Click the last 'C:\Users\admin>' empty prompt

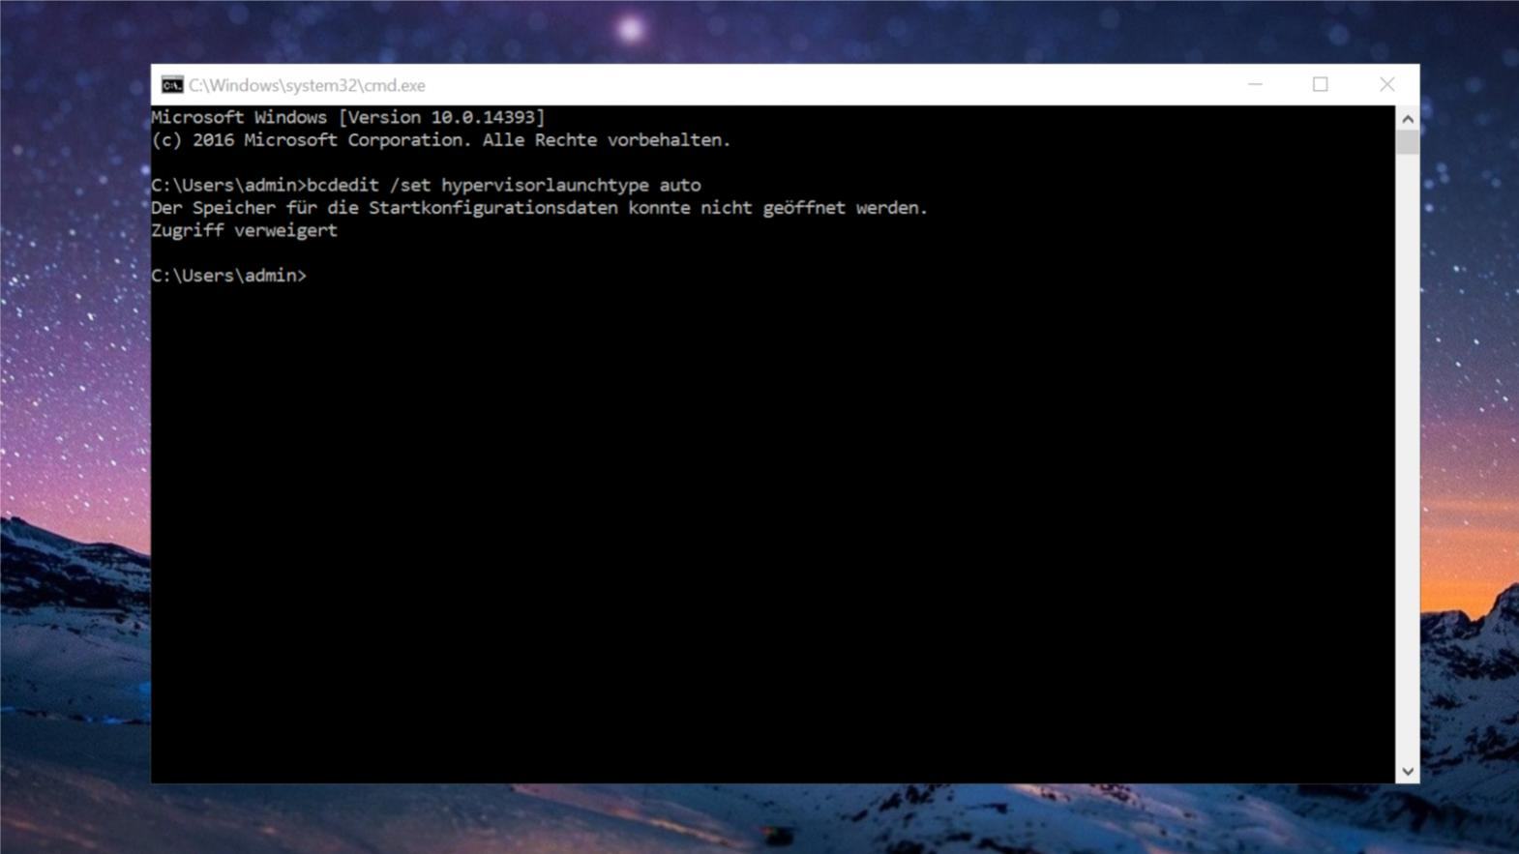228,276
